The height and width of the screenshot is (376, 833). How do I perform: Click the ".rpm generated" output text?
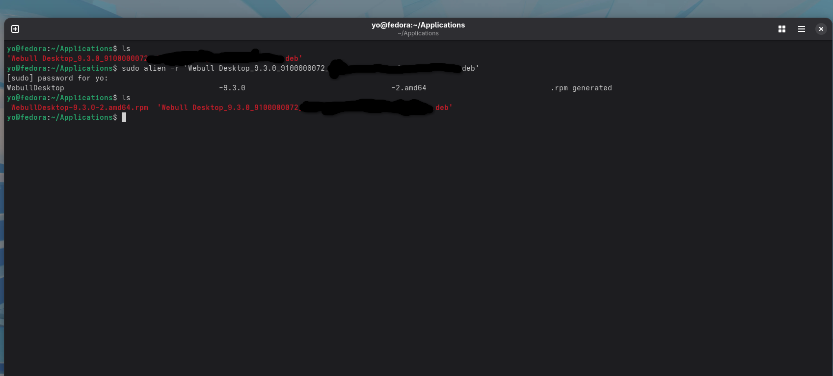pyautogui.click(x=581, y=88)
